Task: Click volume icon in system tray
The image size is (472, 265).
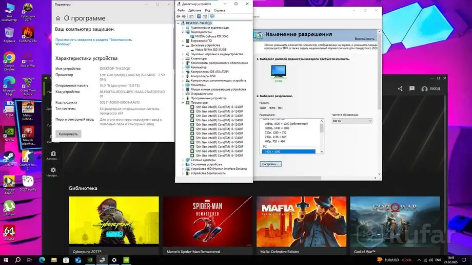Action: pyautogui.click(x=431, y=260)
